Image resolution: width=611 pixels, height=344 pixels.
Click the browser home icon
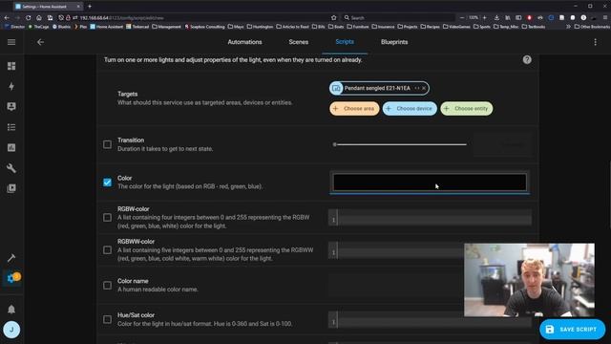pyautogui.click(x=39, y=17)
